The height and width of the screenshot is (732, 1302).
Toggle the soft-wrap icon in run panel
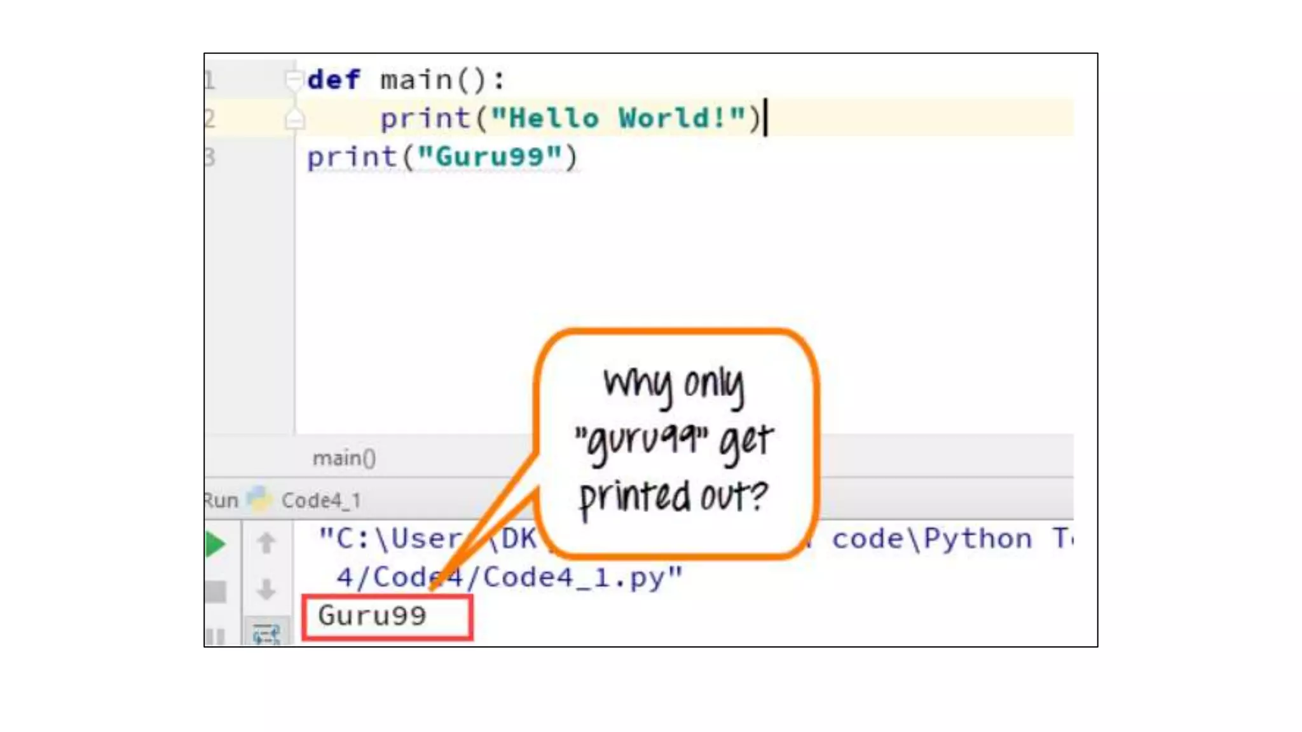click(266, 634)
